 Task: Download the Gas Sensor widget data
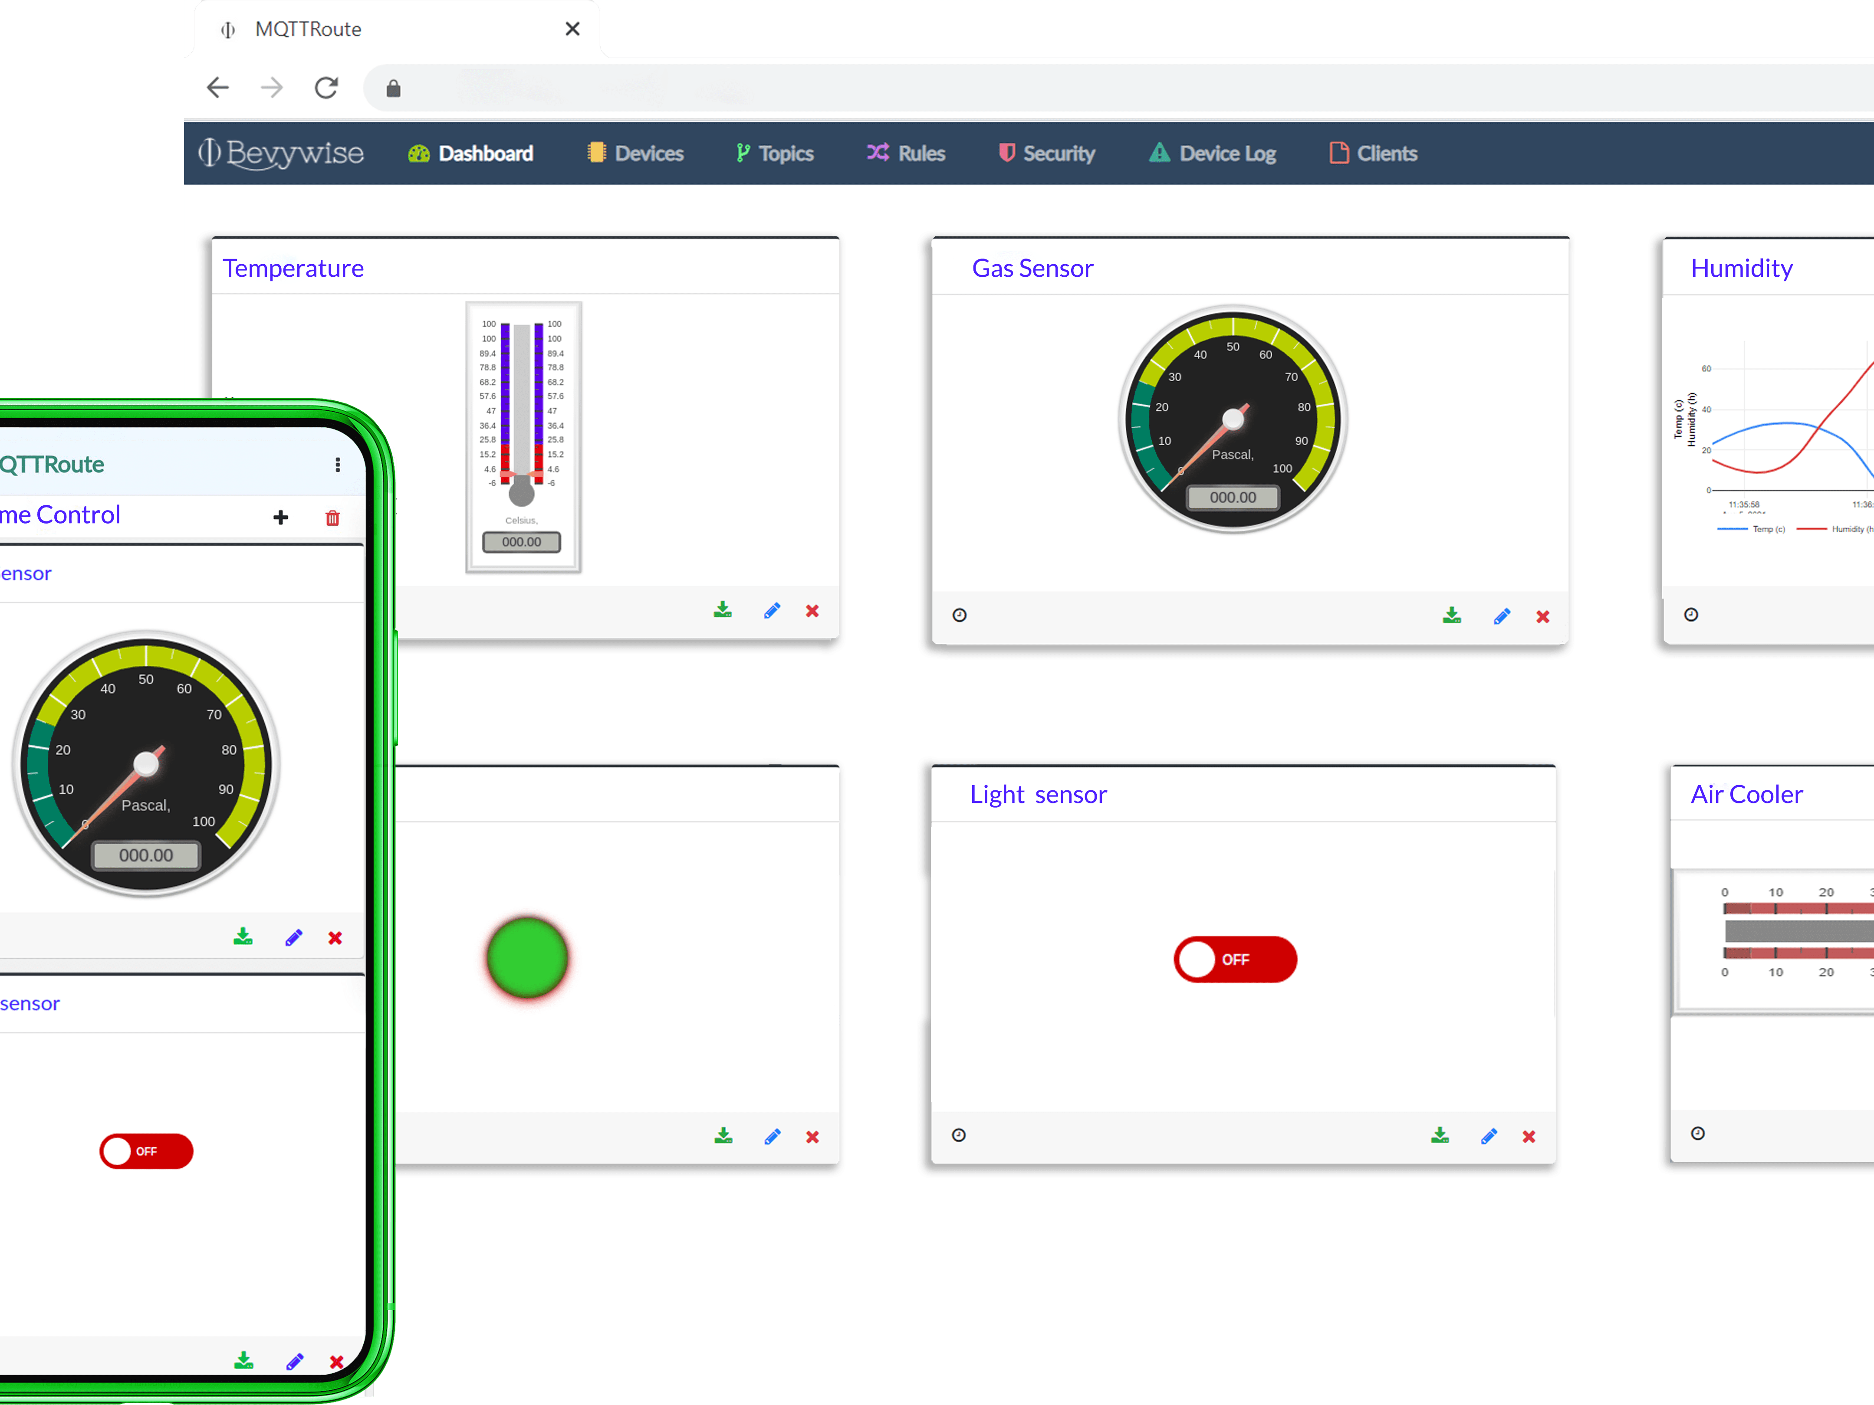point(1452,616)
